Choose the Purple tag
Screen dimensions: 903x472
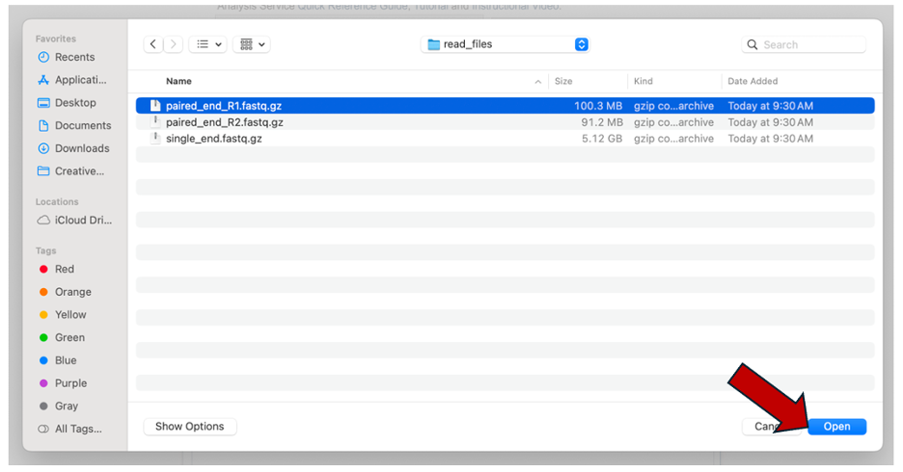63,382
